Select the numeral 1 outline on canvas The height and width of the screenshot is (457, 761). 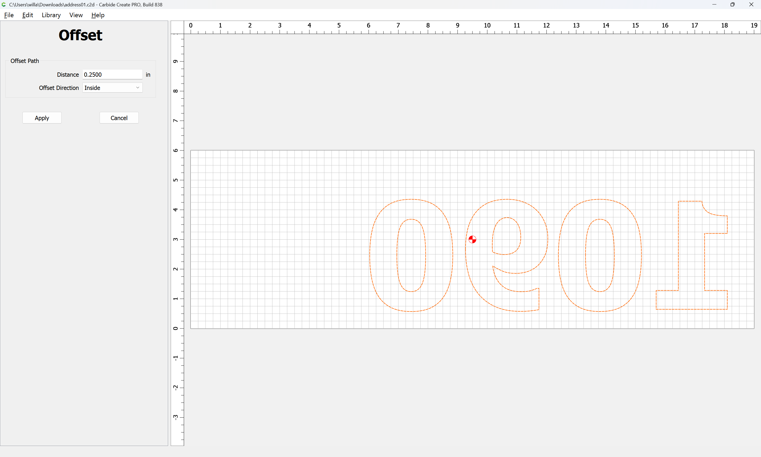[x=679, y=246]
